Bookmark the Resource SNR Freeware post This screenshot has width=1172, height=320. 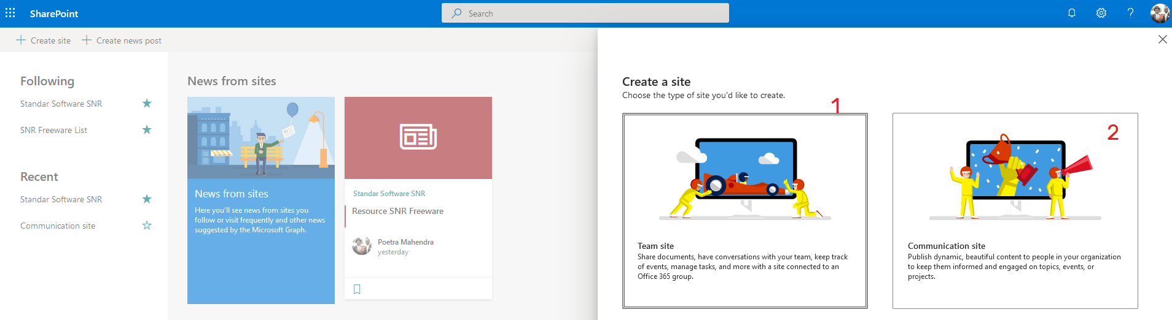(x=357, y=289)
